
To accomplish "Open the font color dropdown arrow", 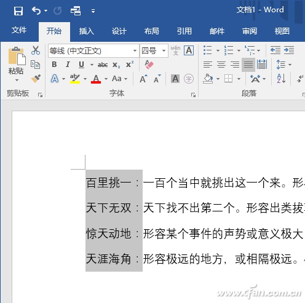I will 106,79.
